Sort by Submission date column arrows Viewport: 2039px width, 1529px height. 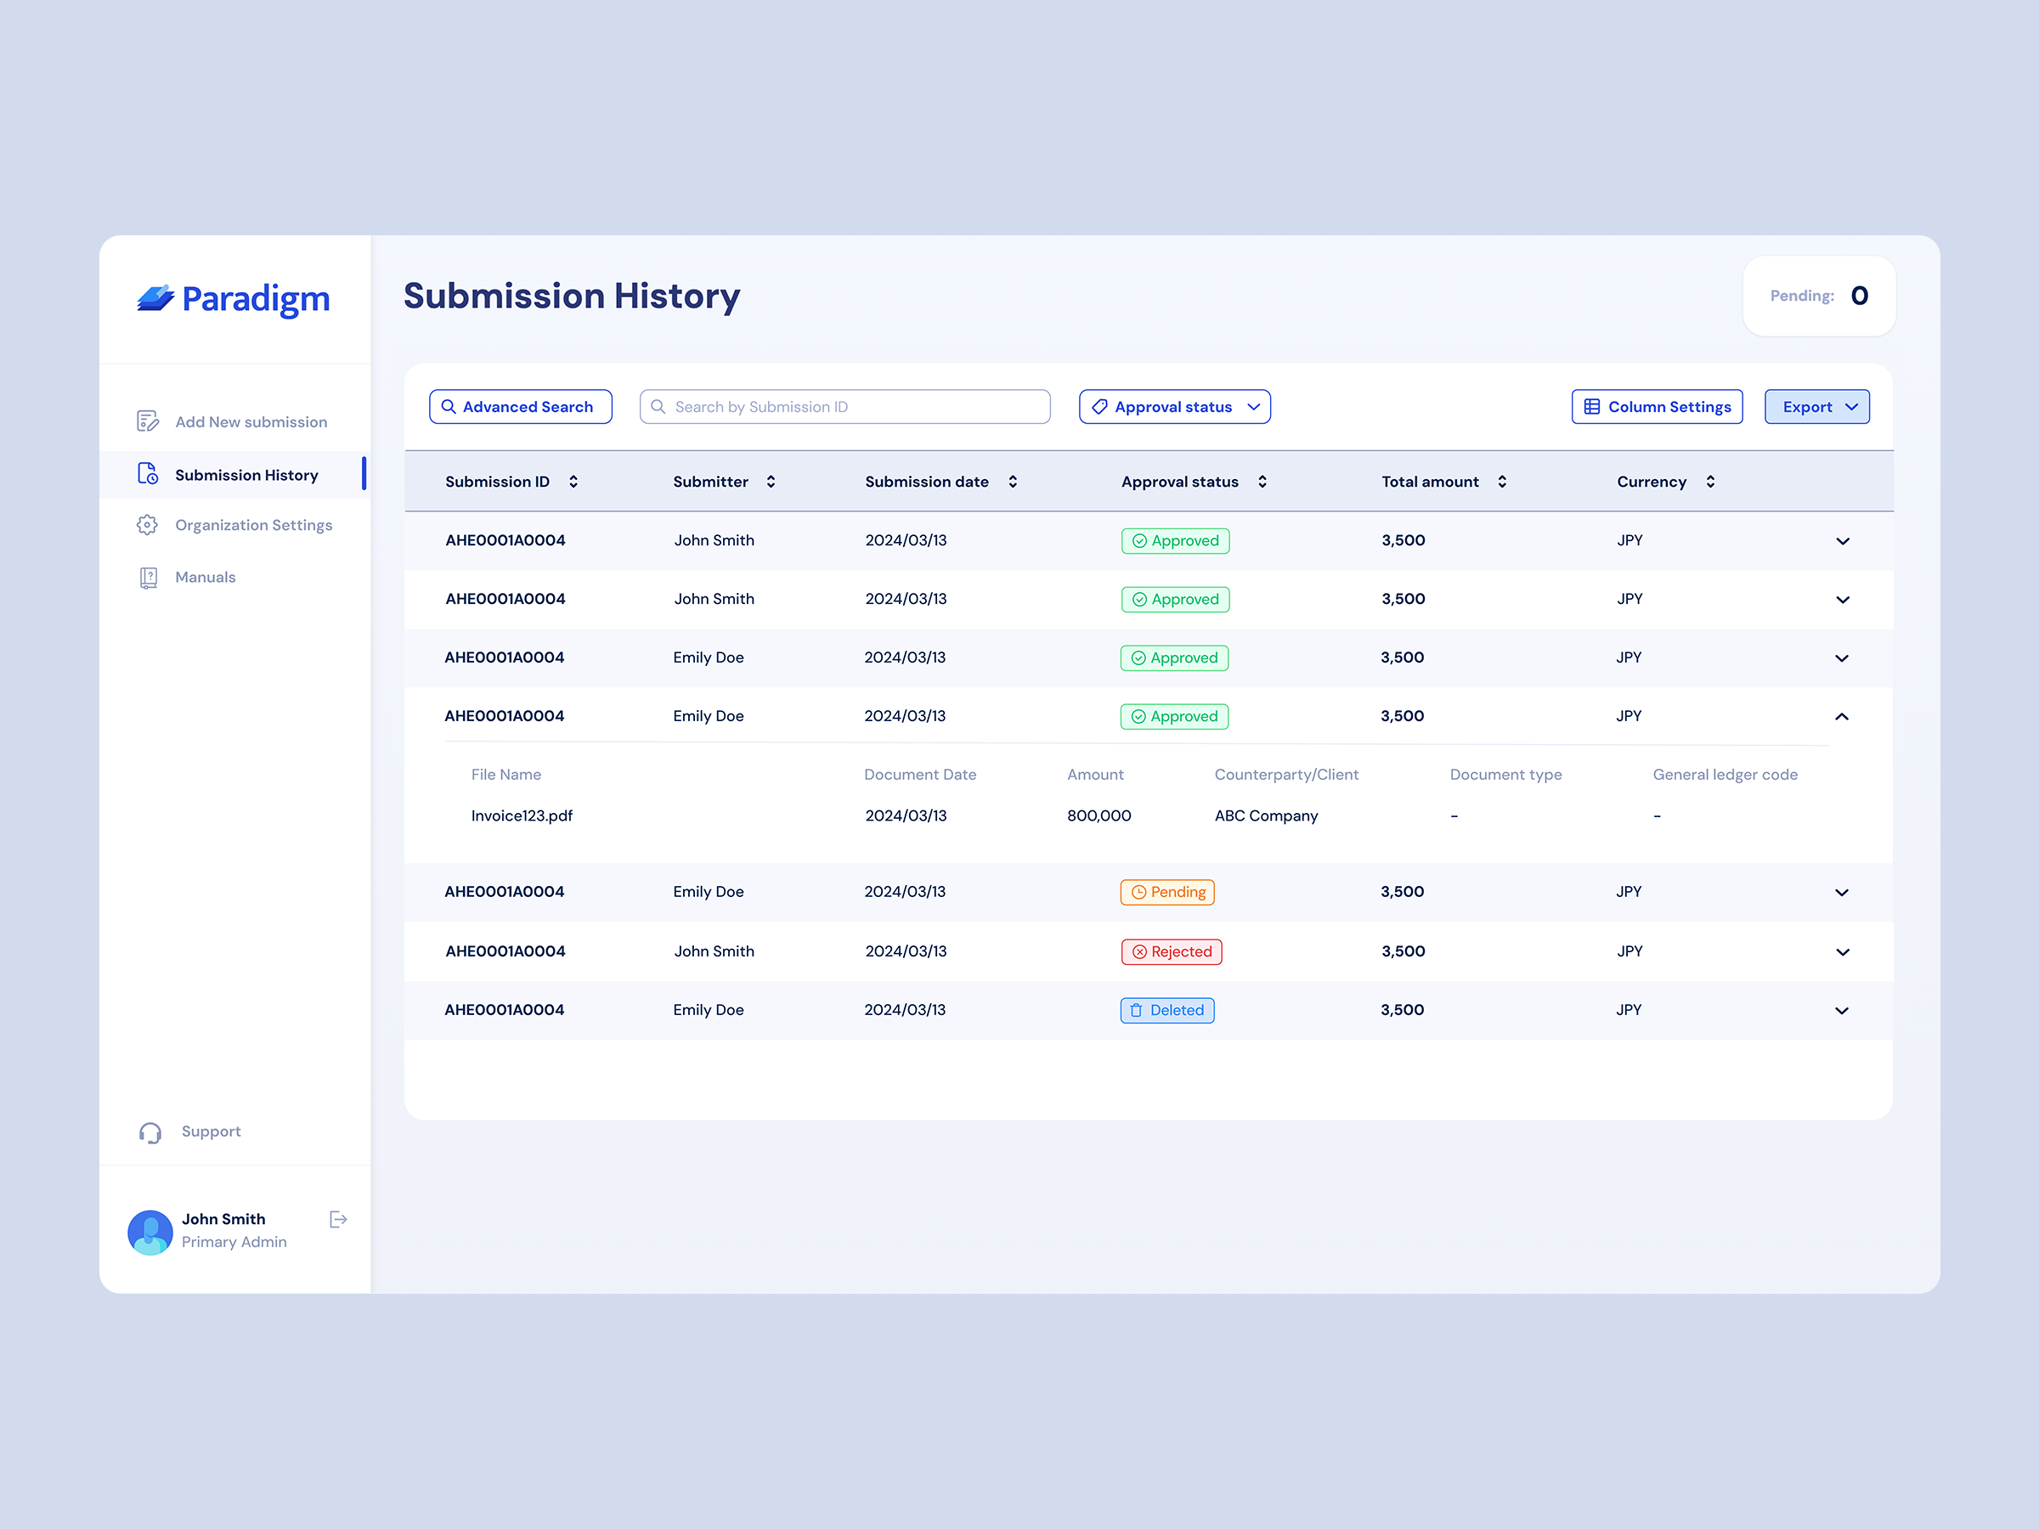1012,482
